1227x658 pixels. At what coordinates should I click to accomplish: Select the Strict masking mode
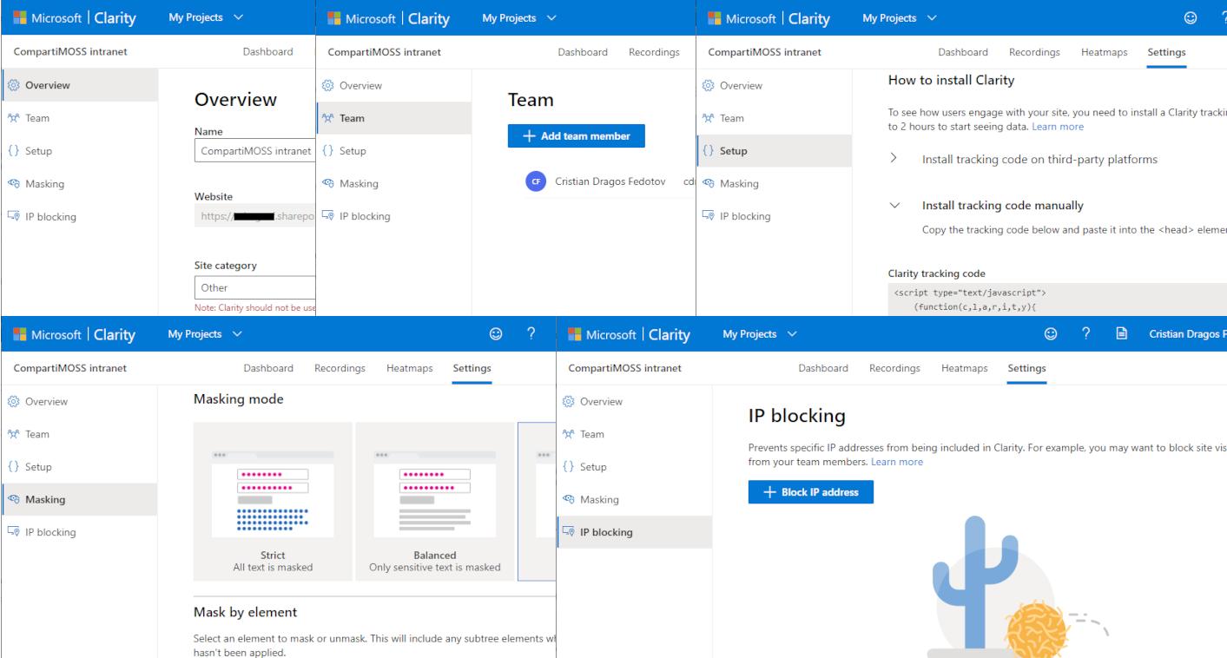tap(273, 502)
